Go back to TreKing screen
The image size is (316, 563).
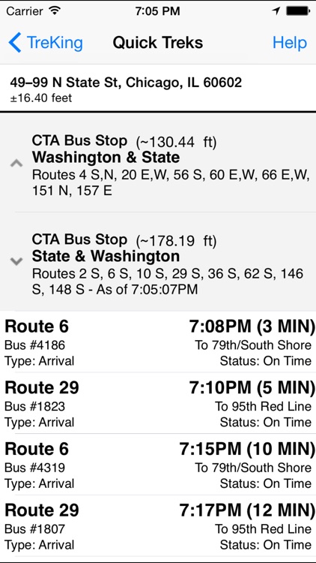(46, 42)
